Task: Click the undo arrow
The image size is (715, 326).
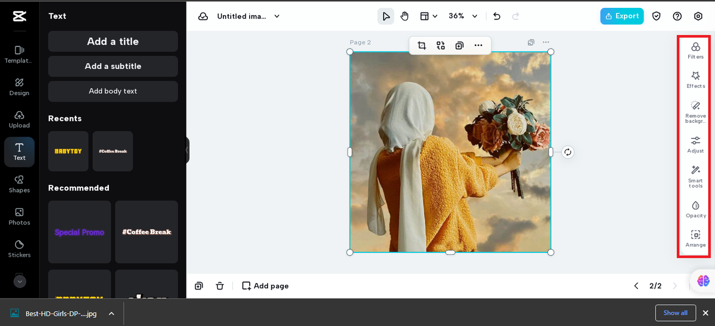Action: [x=497, y=16]
